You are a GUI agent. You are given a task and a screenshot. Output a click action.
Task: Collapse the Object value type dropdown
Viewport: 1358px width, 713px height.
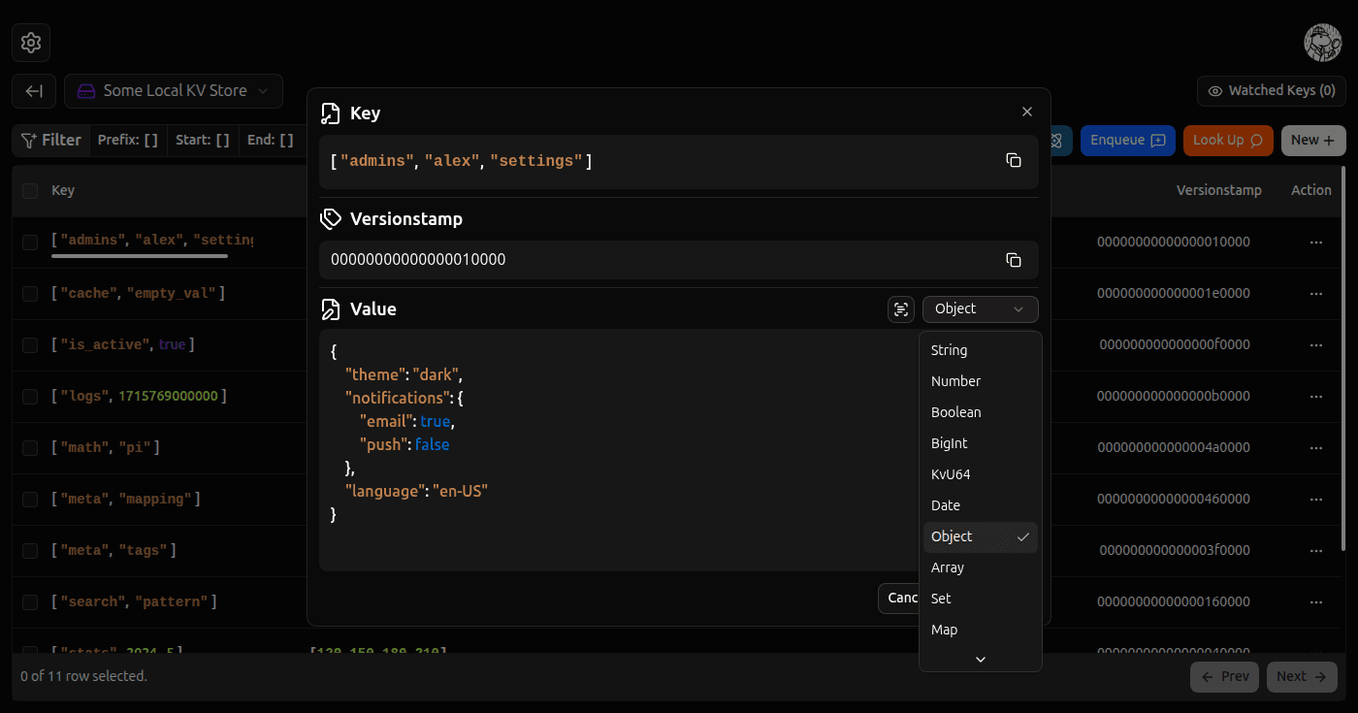981,308
